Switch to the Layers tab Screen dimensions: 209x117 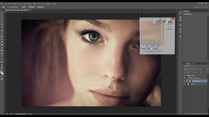pos(188,64)
